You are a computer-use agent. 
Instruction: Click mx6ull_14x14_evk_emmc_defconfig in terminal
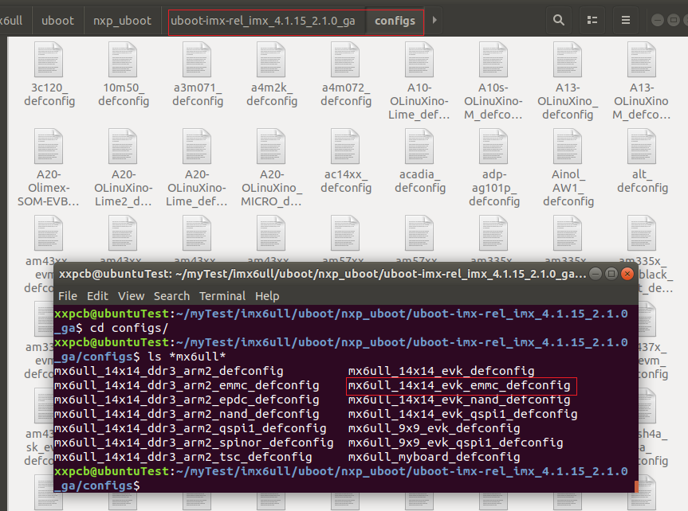click(x=459, y=386)
